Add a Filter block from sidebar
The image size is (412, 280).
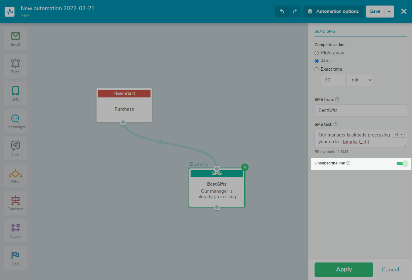pyautogui.click(x=15, y=175)
